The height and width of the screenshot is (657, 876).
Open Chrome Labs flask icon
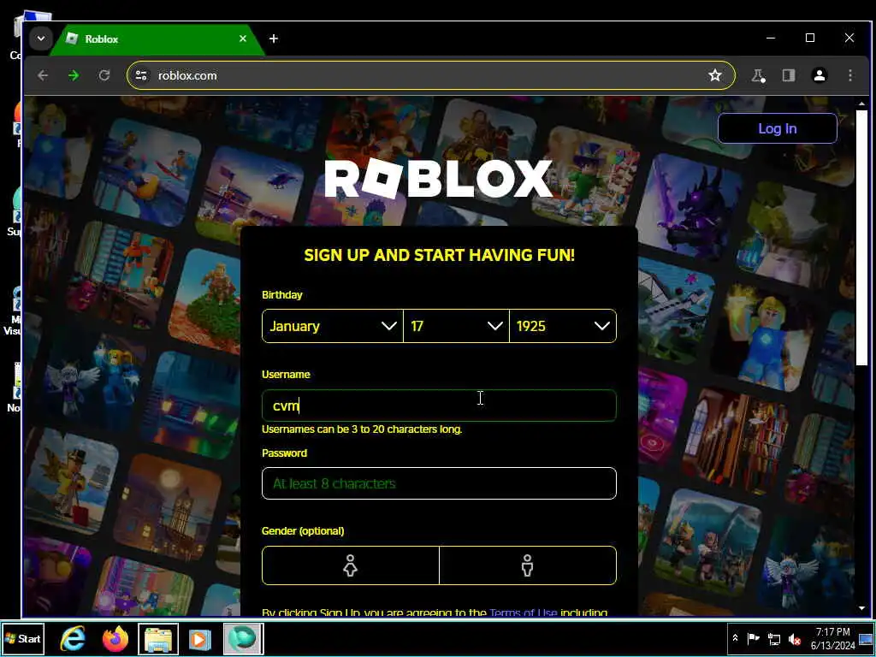(x=758, y=75)
